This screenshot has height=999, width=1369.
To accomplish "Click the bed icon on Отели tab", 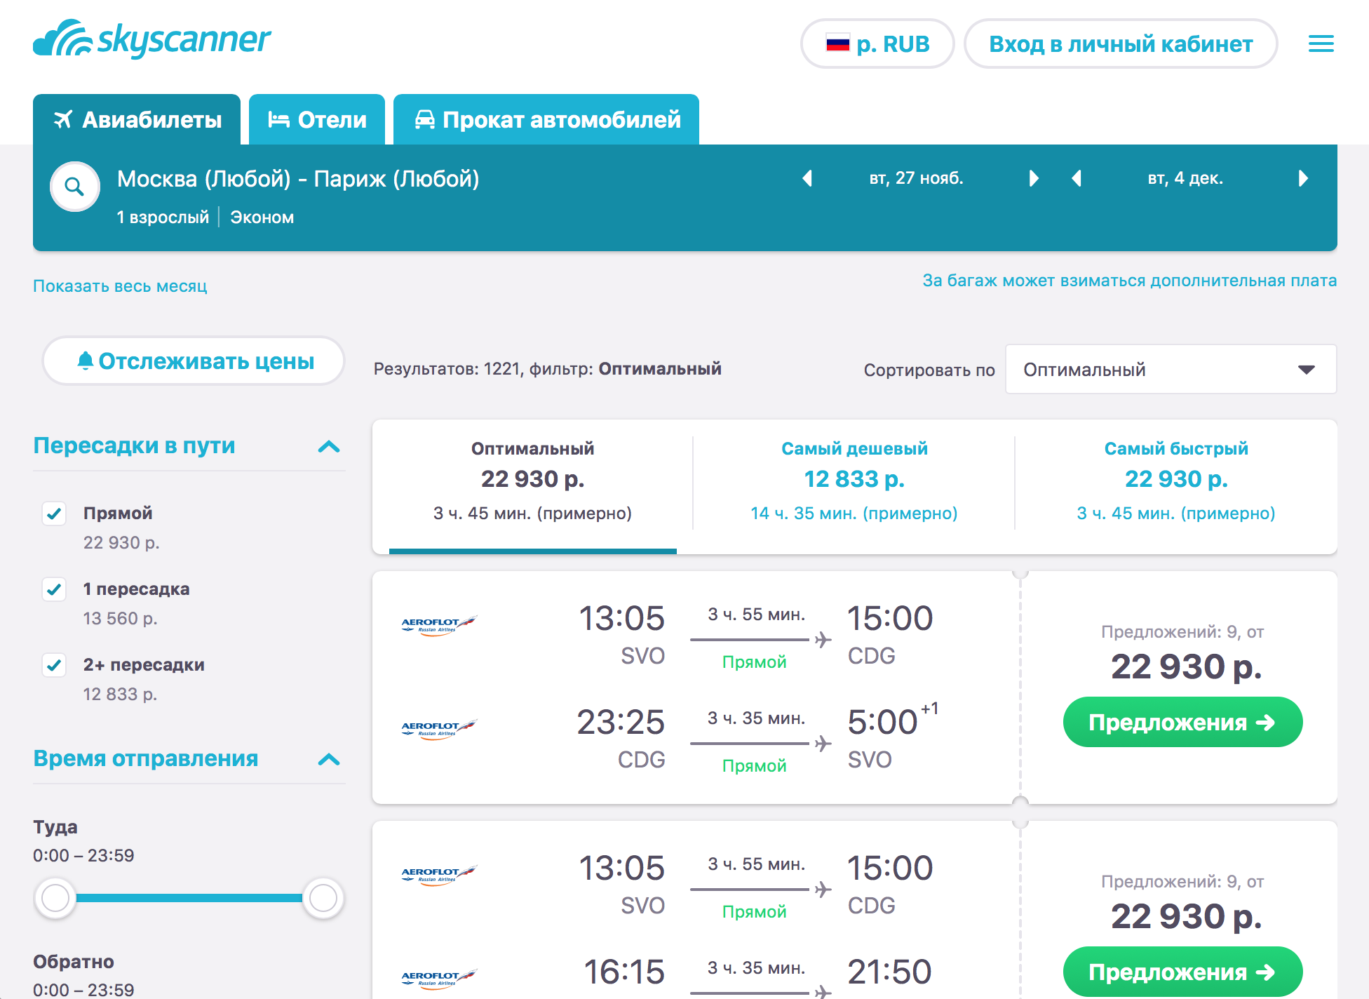I will pyautogui.click(x=278, y=119).
